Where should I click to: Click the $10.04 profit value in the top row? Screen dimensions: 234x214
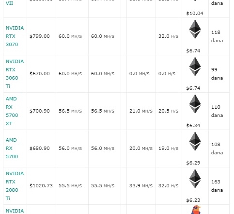195,14
